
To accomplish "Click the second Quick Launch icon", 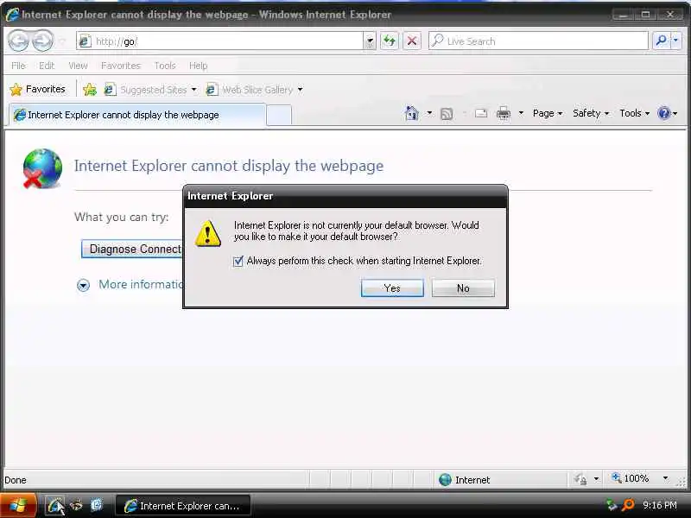I will click(76, 505).
